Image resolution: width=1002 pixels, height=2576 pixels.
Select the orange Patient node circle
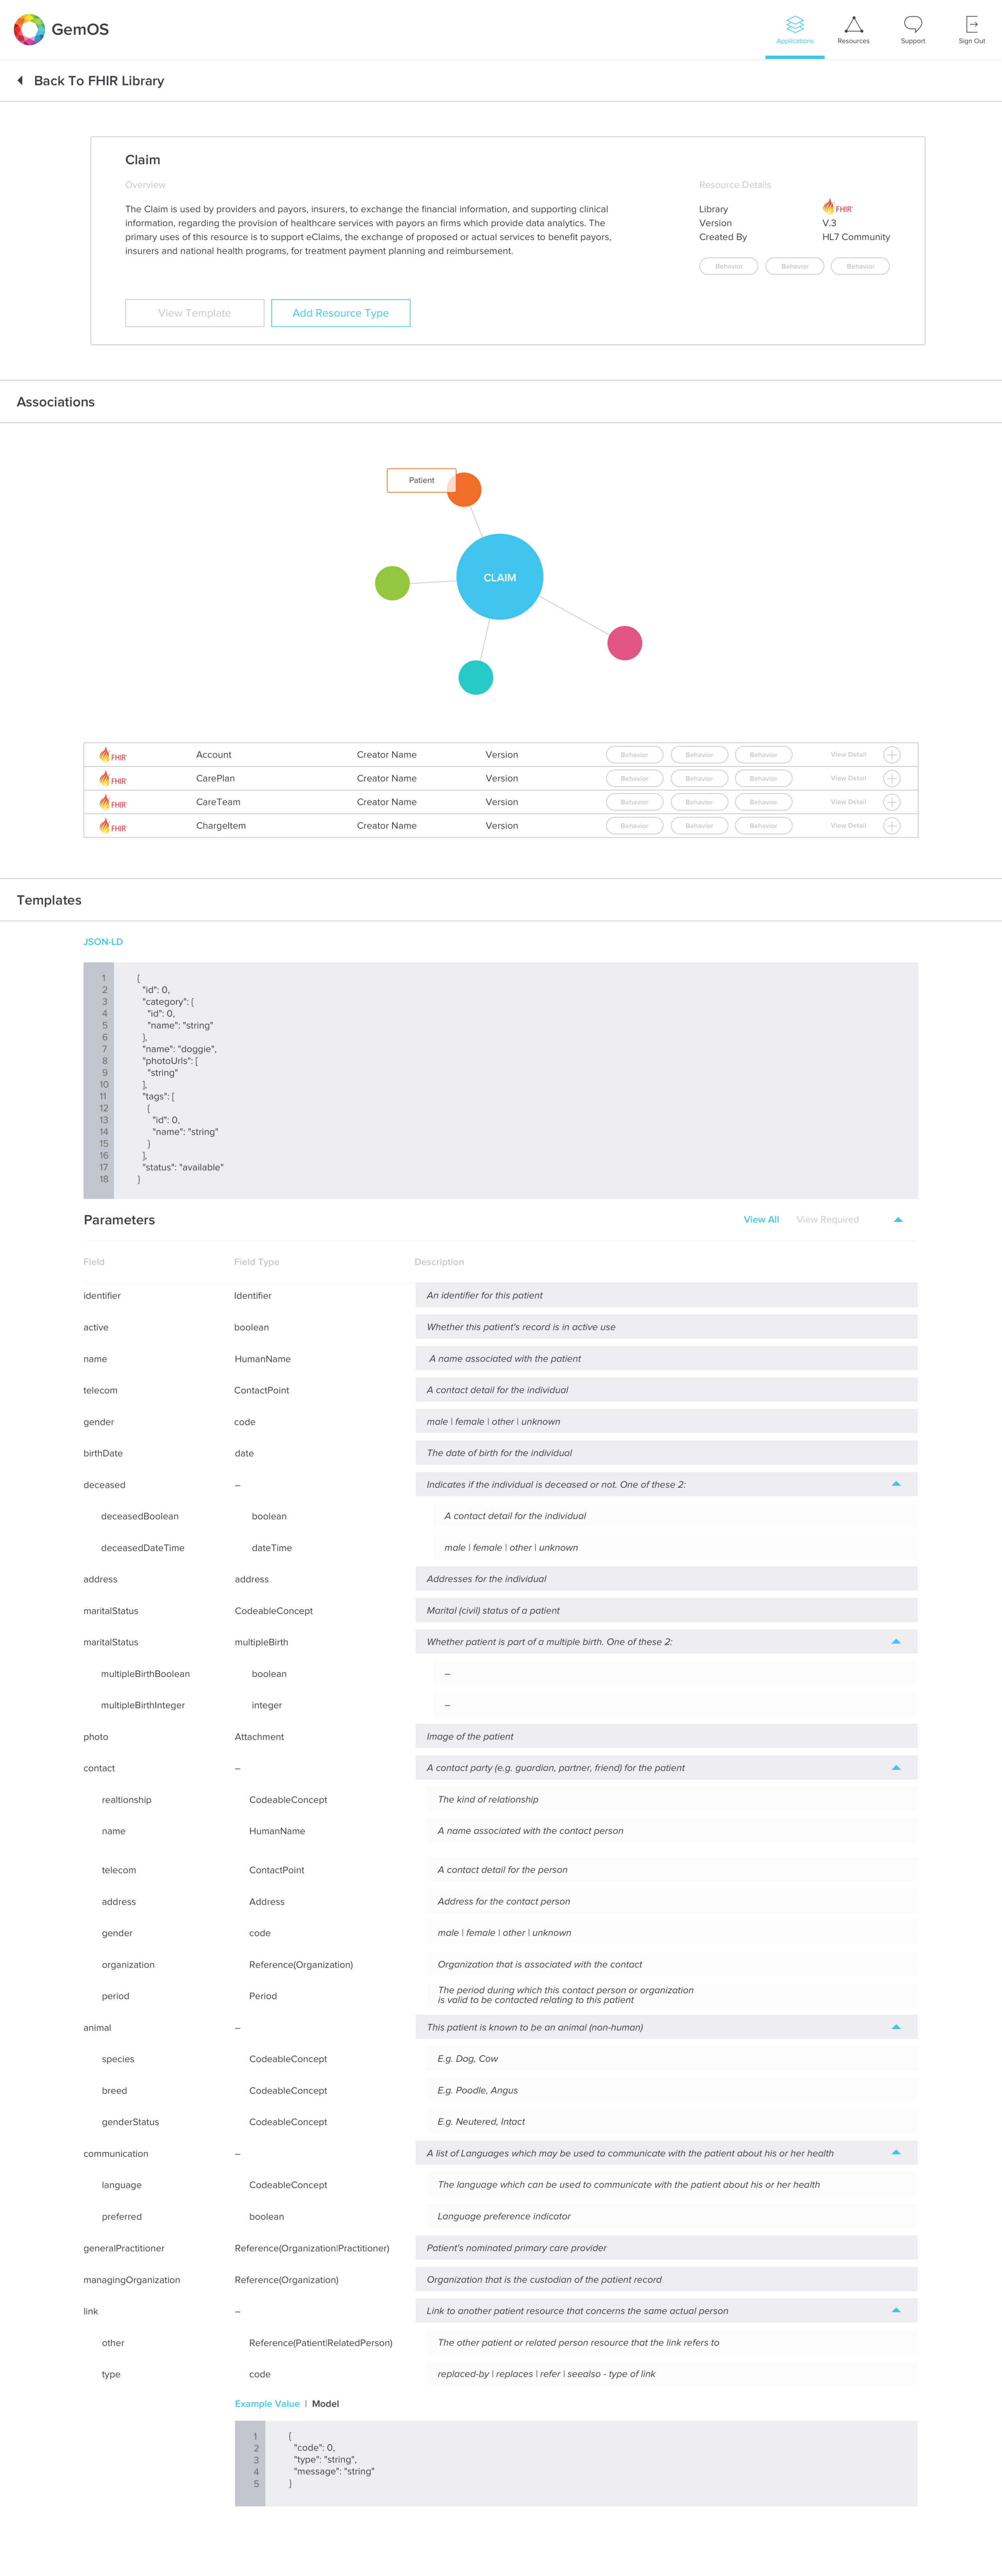tap(464, 490)
